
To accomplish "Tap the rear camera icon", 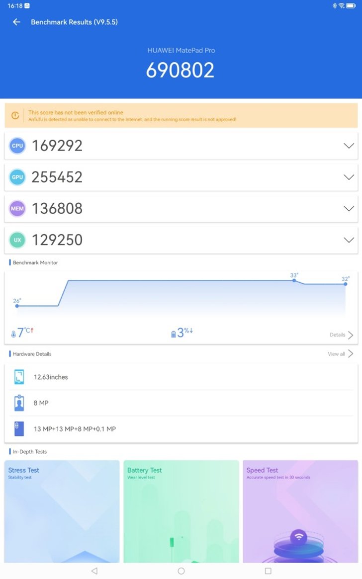I will point(19,429).
